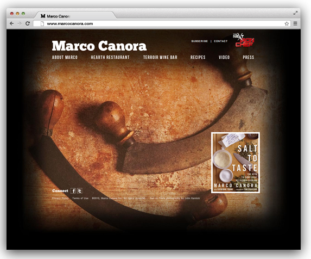
Task: Click the M favicon on the tab
Action: point(43,16)
